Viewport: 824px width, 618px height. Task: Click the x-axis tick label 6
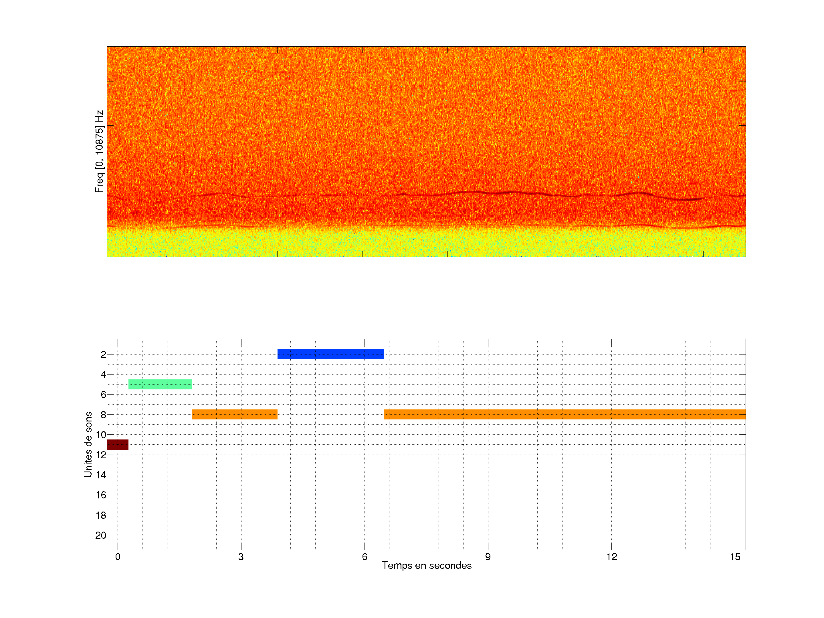point(364,557)
